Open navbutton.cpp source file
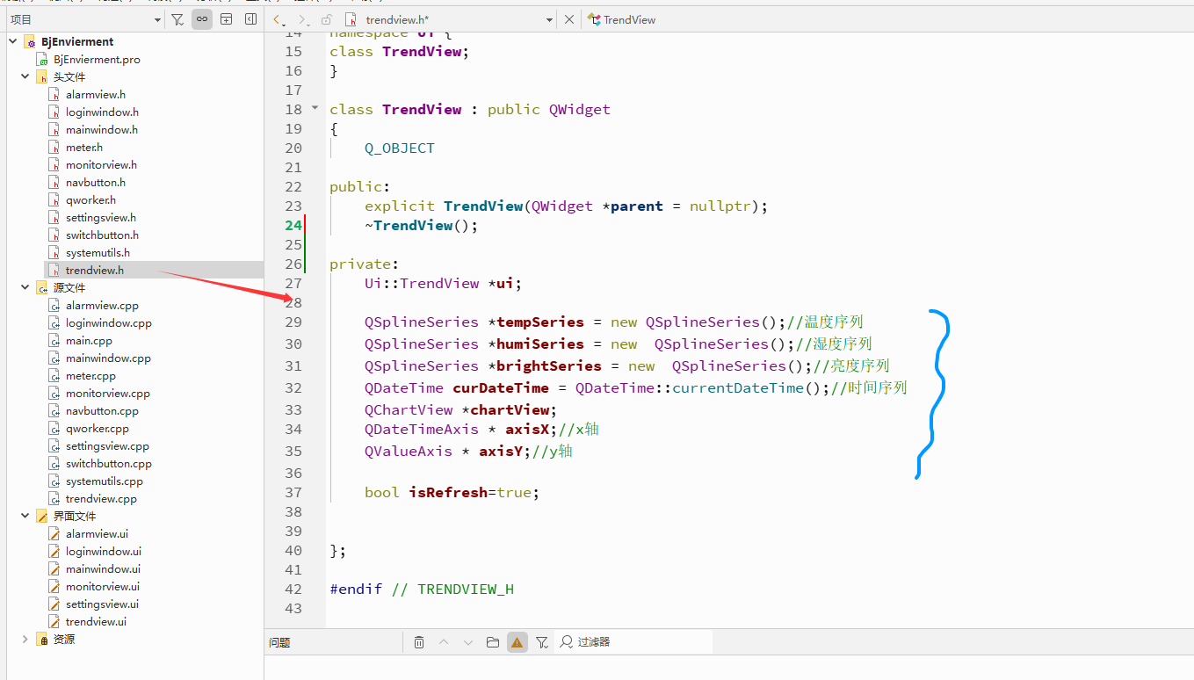 pyautogui.click(x=102, y=410)
